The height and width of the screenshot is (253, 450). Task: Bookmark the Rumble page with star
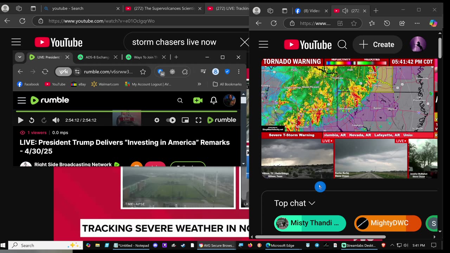[143, 72]
